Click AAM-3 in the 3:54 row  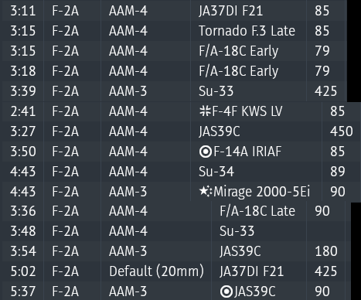128,251
